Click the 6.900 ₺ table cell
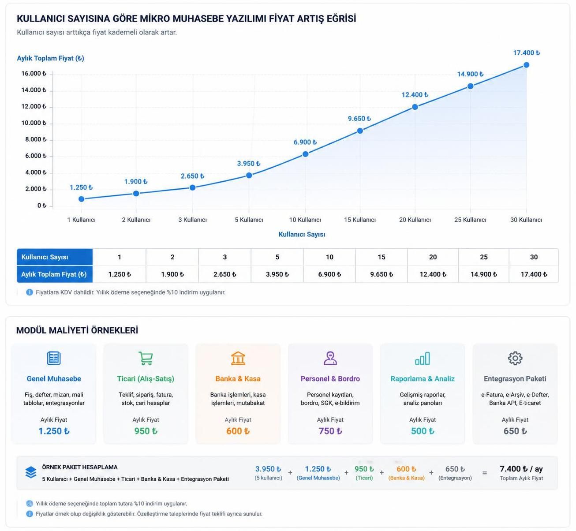 pos(329,274)
